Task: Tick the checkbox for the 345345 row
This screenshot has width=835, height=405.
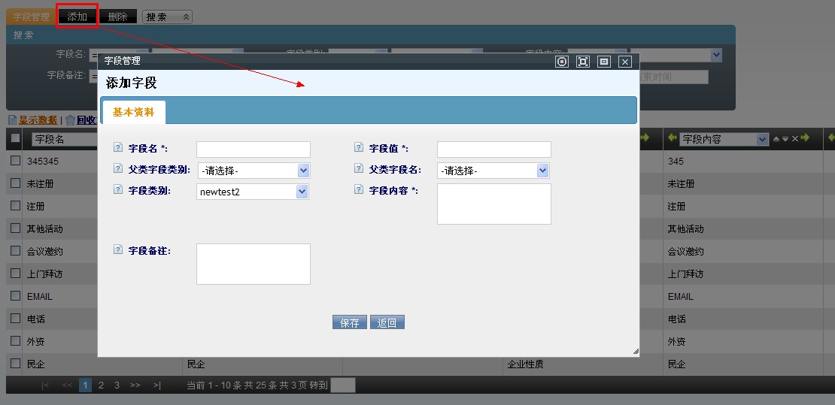Action: click(x=15, y=161)
